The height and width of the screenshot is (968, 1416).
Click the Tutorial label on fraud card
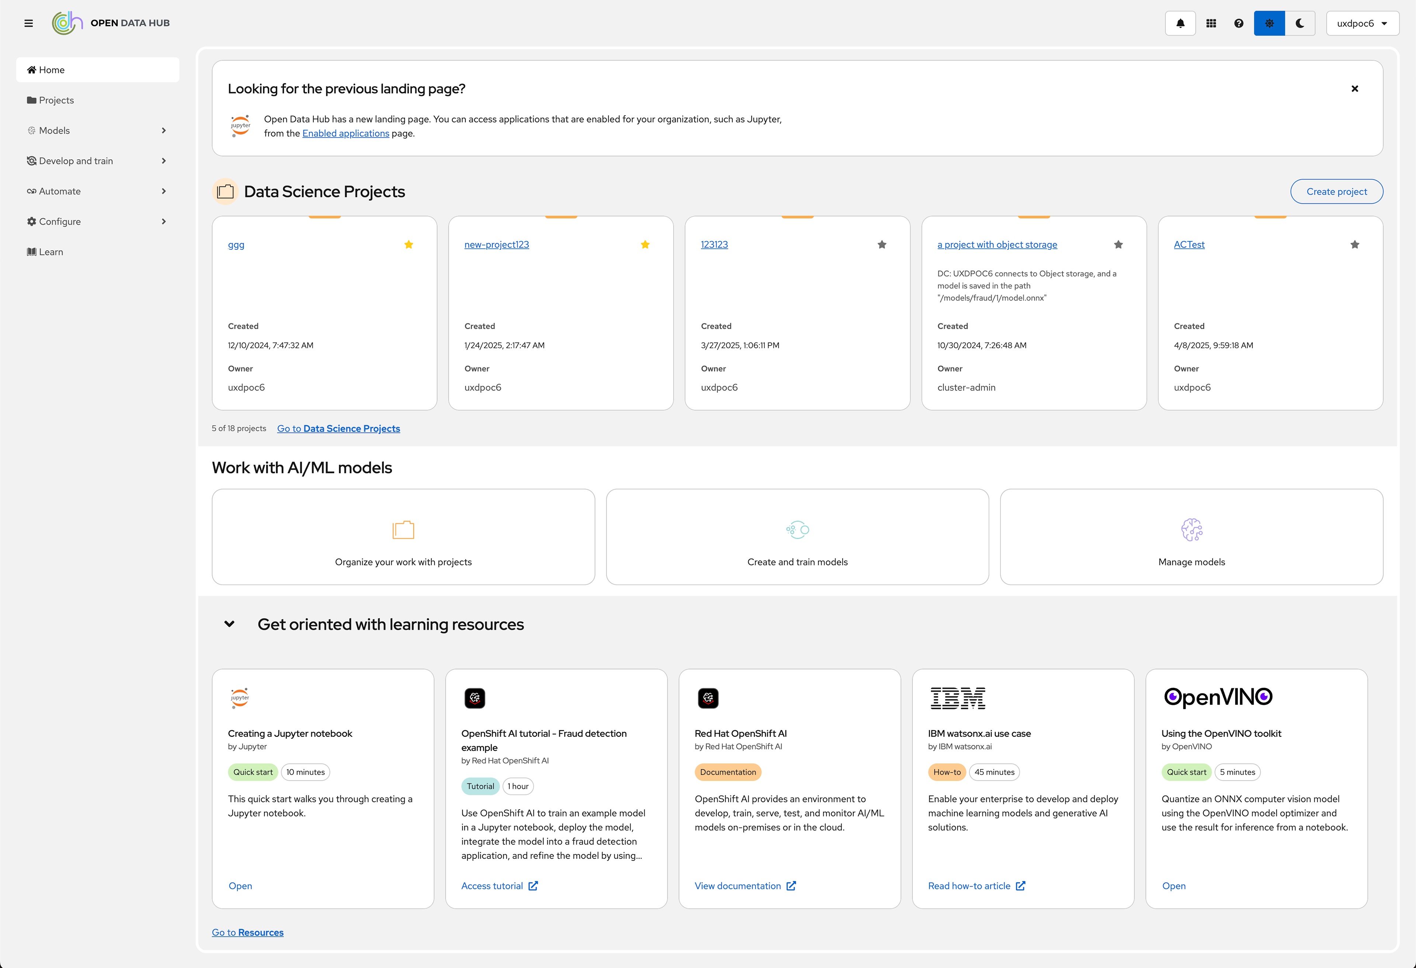pyautogui.click(x=480, y=787)
